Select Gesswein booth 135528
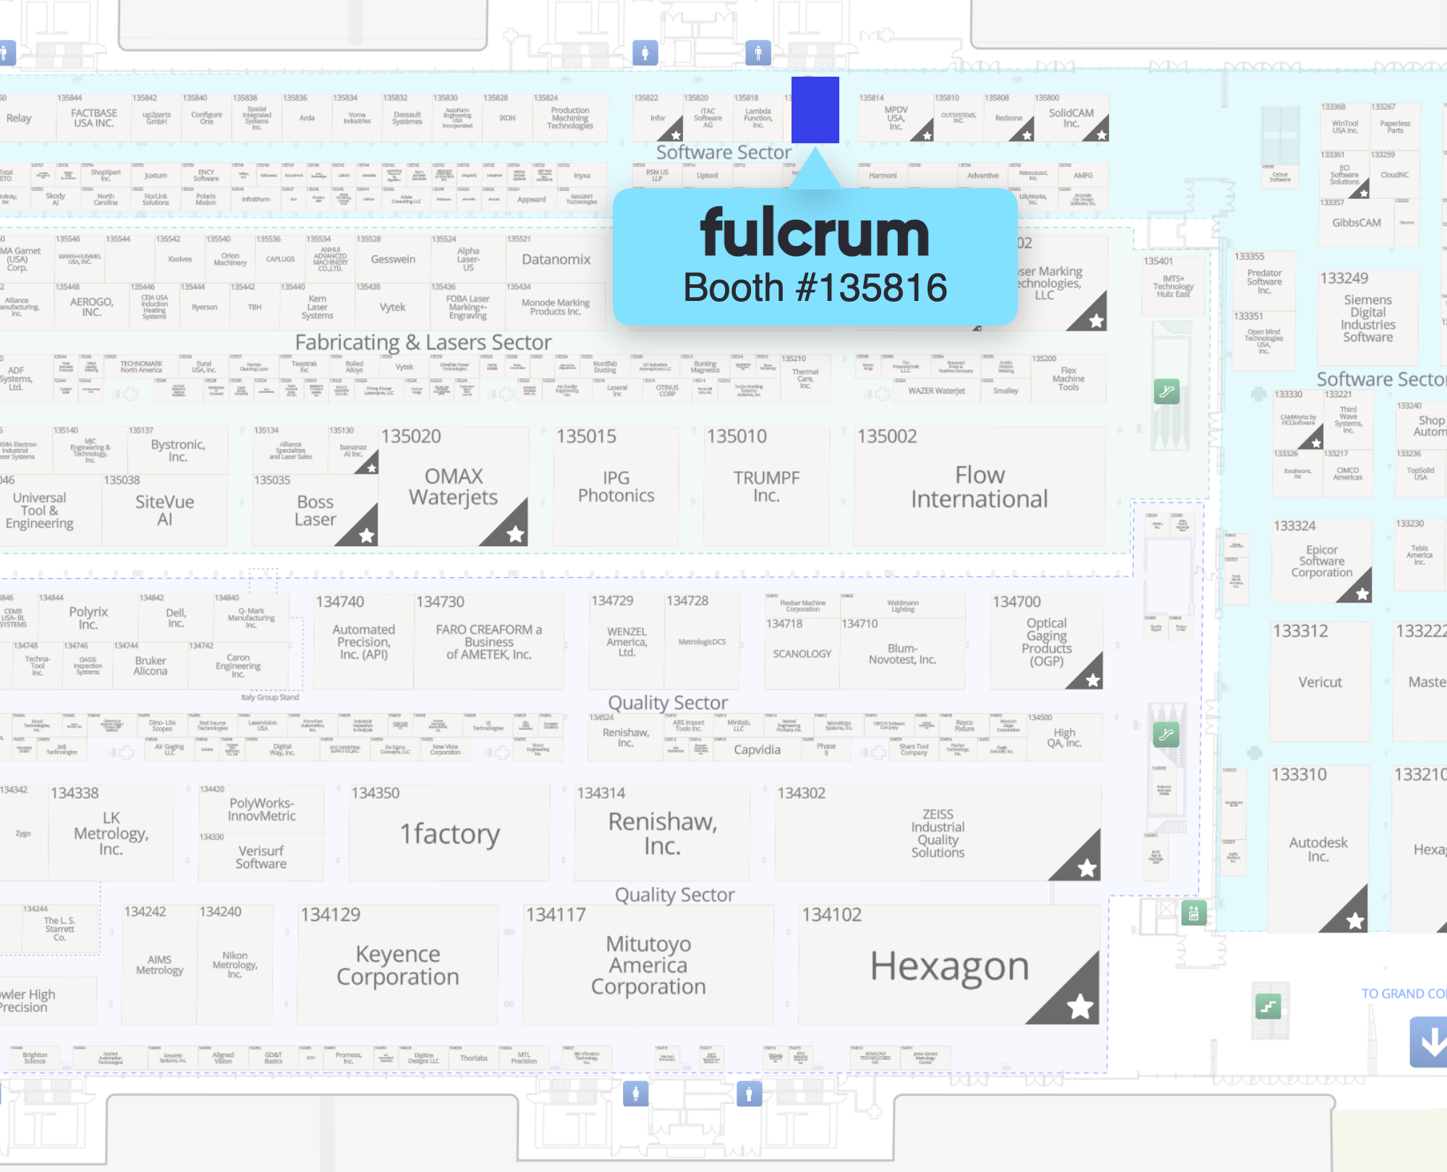 pyautogui.click(x=393, y=258)
